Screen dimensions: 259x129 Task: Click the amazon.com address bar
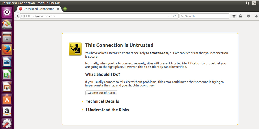click(x=96, y=16)
